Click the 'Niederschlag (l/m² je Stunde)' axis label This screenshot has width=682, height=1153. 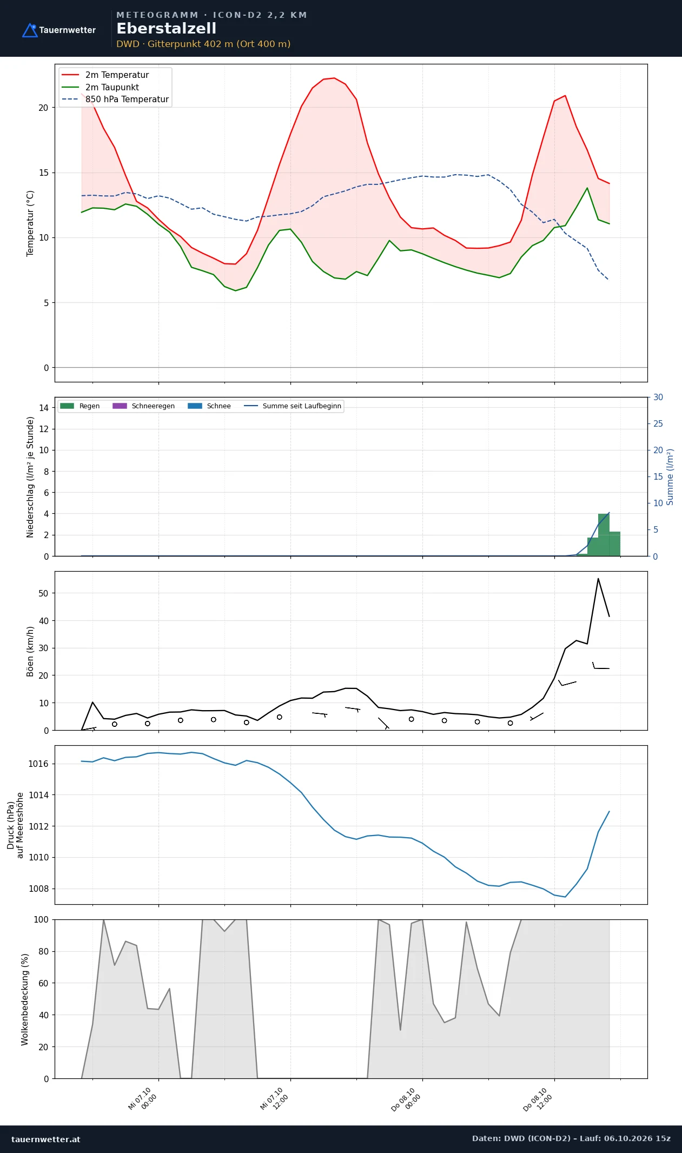(x=30, y=477)
